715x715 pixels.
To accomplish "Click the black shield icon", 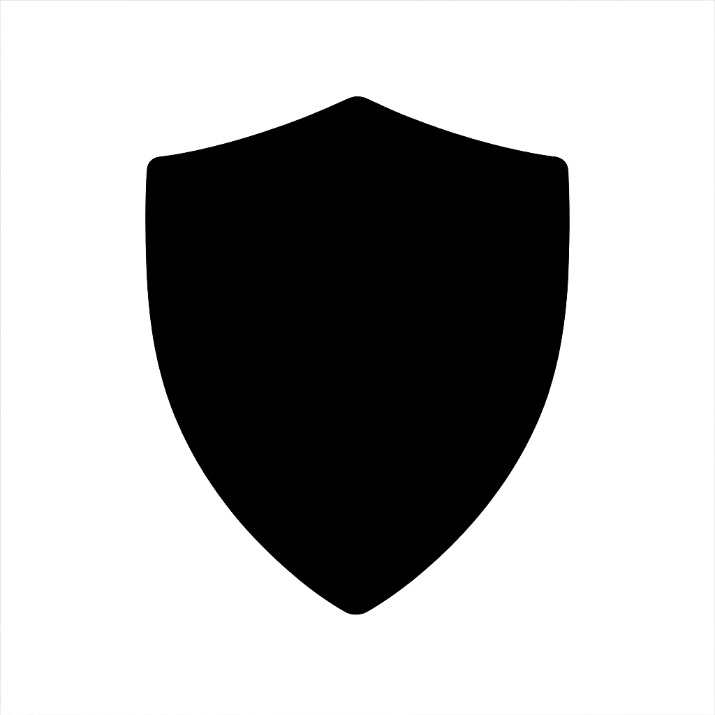I will [357, 355].
